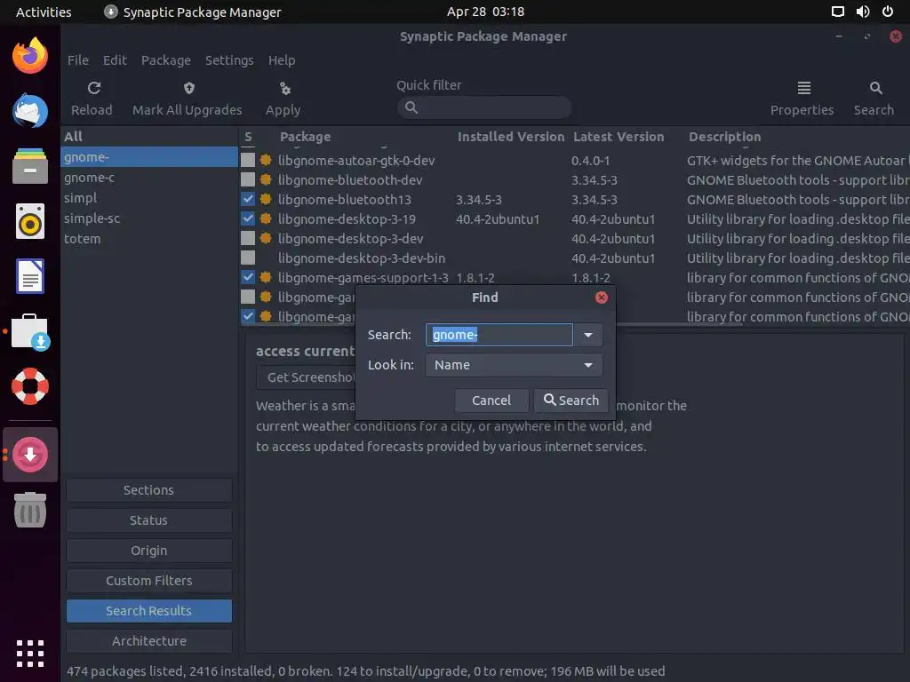Open Thunderbird mail from the dock

pyautogui.click(x=30, y=110)
